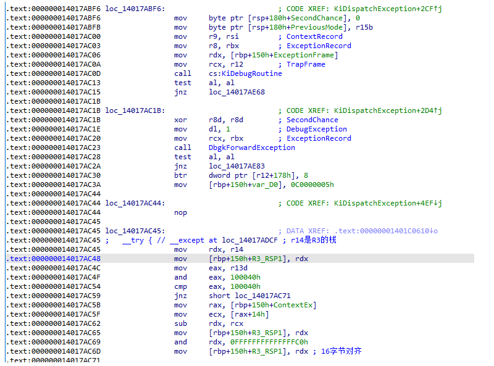Click the ExceptionFrame variable operand
This screenshot has height=366, width=494.
(304, 55)
